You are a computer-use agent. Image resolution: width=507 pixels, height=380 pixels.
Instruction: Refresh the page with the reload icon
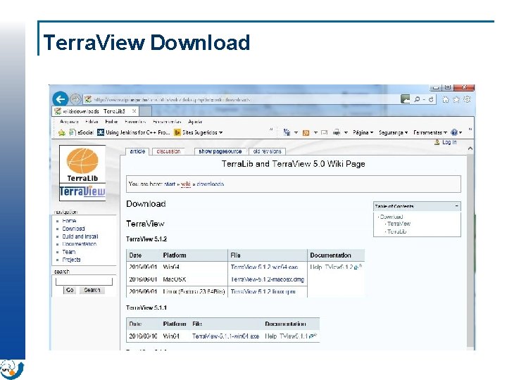pyautogui.click(x=431, y=99)
